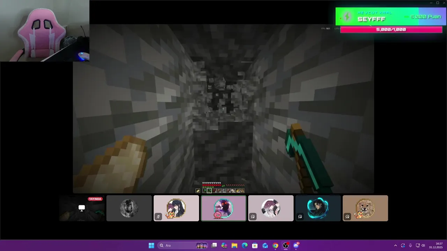Click the display network icon in tray
The height and width of the screenshot is (251, 447).
pos(418,245)
